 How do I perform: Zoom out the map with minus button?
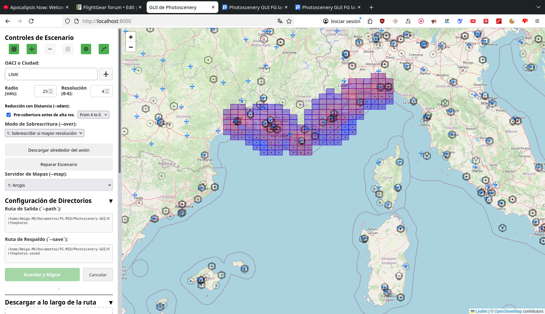point(131,47)
